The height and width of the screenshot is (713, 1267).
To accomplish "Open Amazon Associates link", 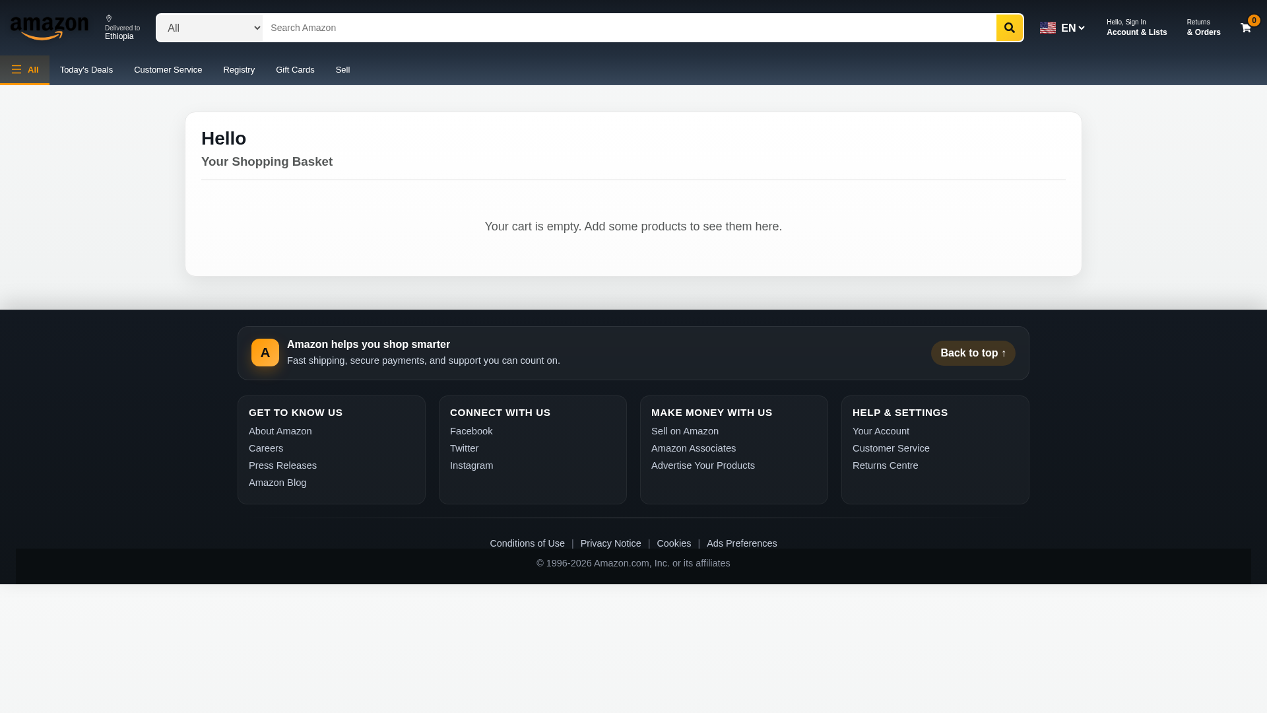I will coord(694,448).
